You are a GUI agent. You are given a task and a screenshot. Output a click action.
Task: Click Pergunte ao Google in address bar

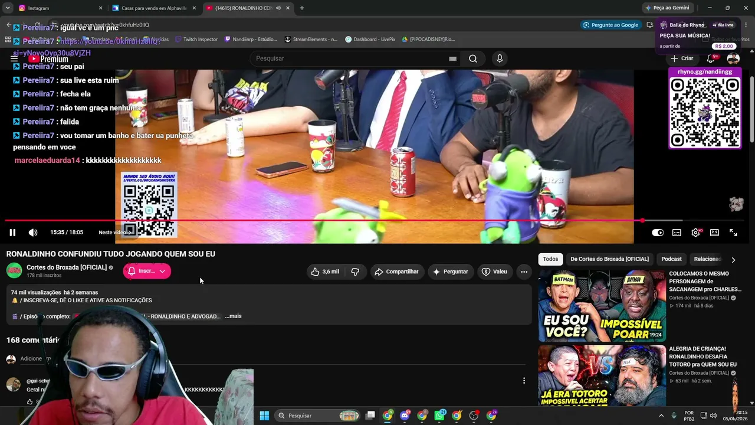click(x=610, y=25)
